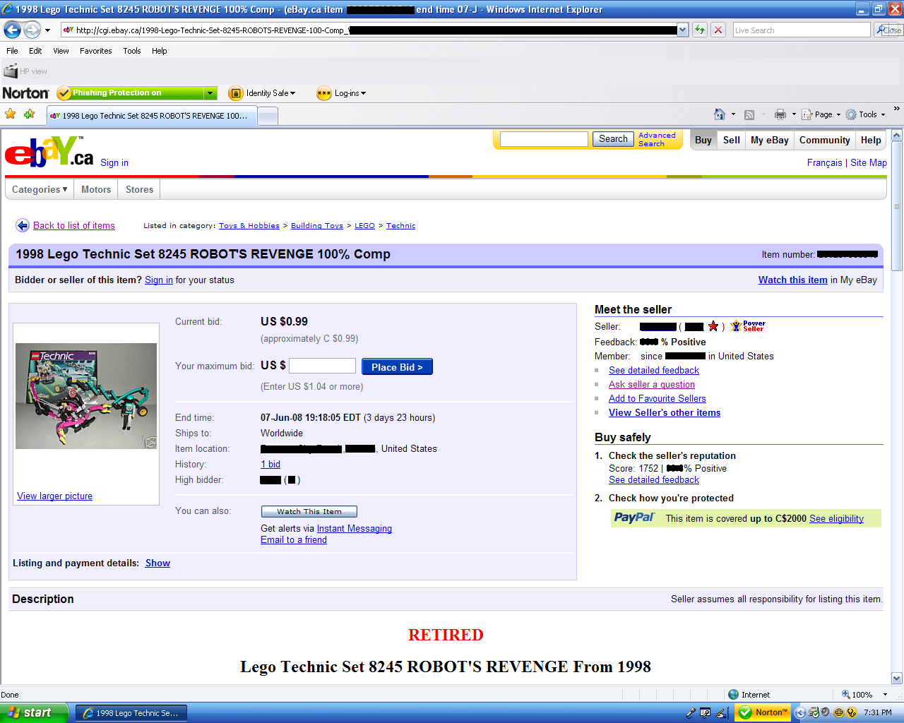Open the 1 bid history link

(270, 464)
